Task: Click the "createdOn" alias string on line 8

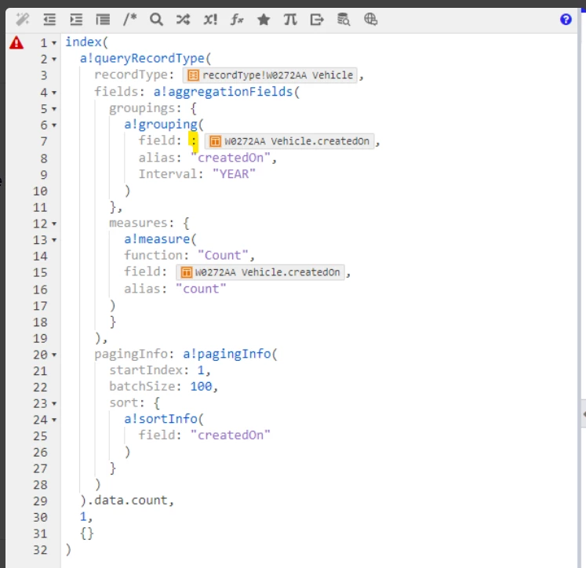Action: pos(230,158)
